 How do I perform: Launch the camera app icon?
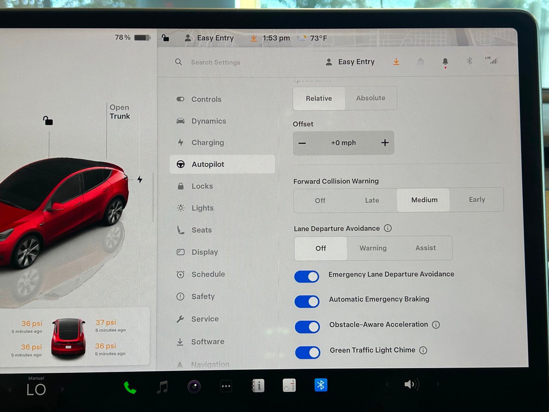click(x=194, y=387)
